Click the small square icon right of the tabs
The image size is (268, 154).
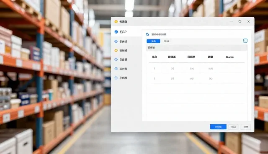point(245,41)
